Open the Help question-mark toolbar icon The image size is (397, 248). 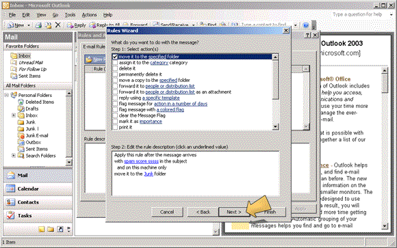306,25
